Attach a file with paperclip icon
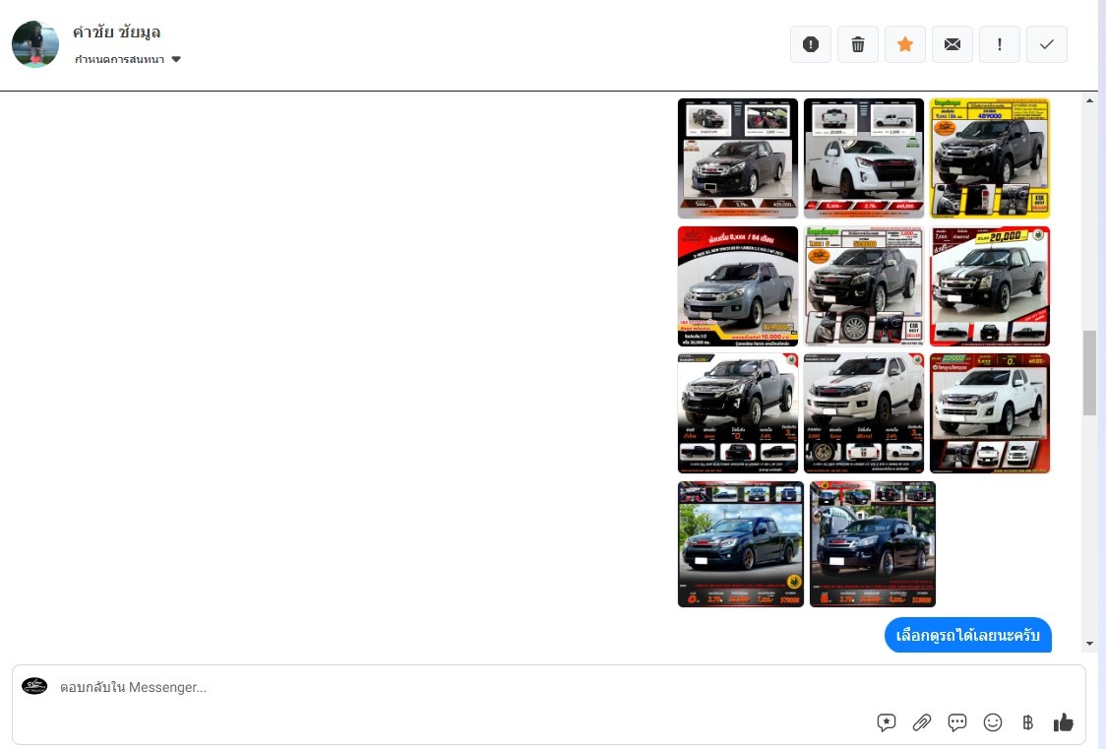The image size is (1106, 749). point(922,722)
